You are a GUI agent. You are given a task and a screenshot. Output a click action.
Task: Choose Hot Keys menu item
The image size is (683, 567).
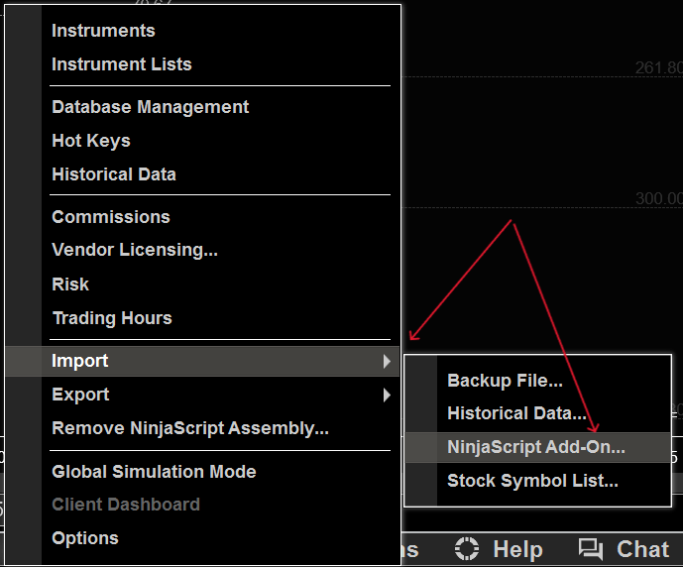click(x=91, y=141)
